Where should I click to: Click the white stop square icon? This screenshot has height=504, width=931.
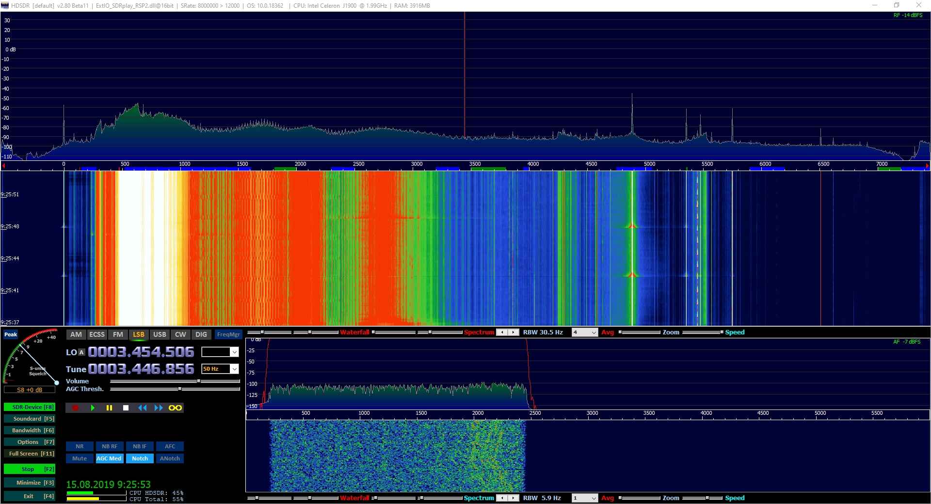126,408
